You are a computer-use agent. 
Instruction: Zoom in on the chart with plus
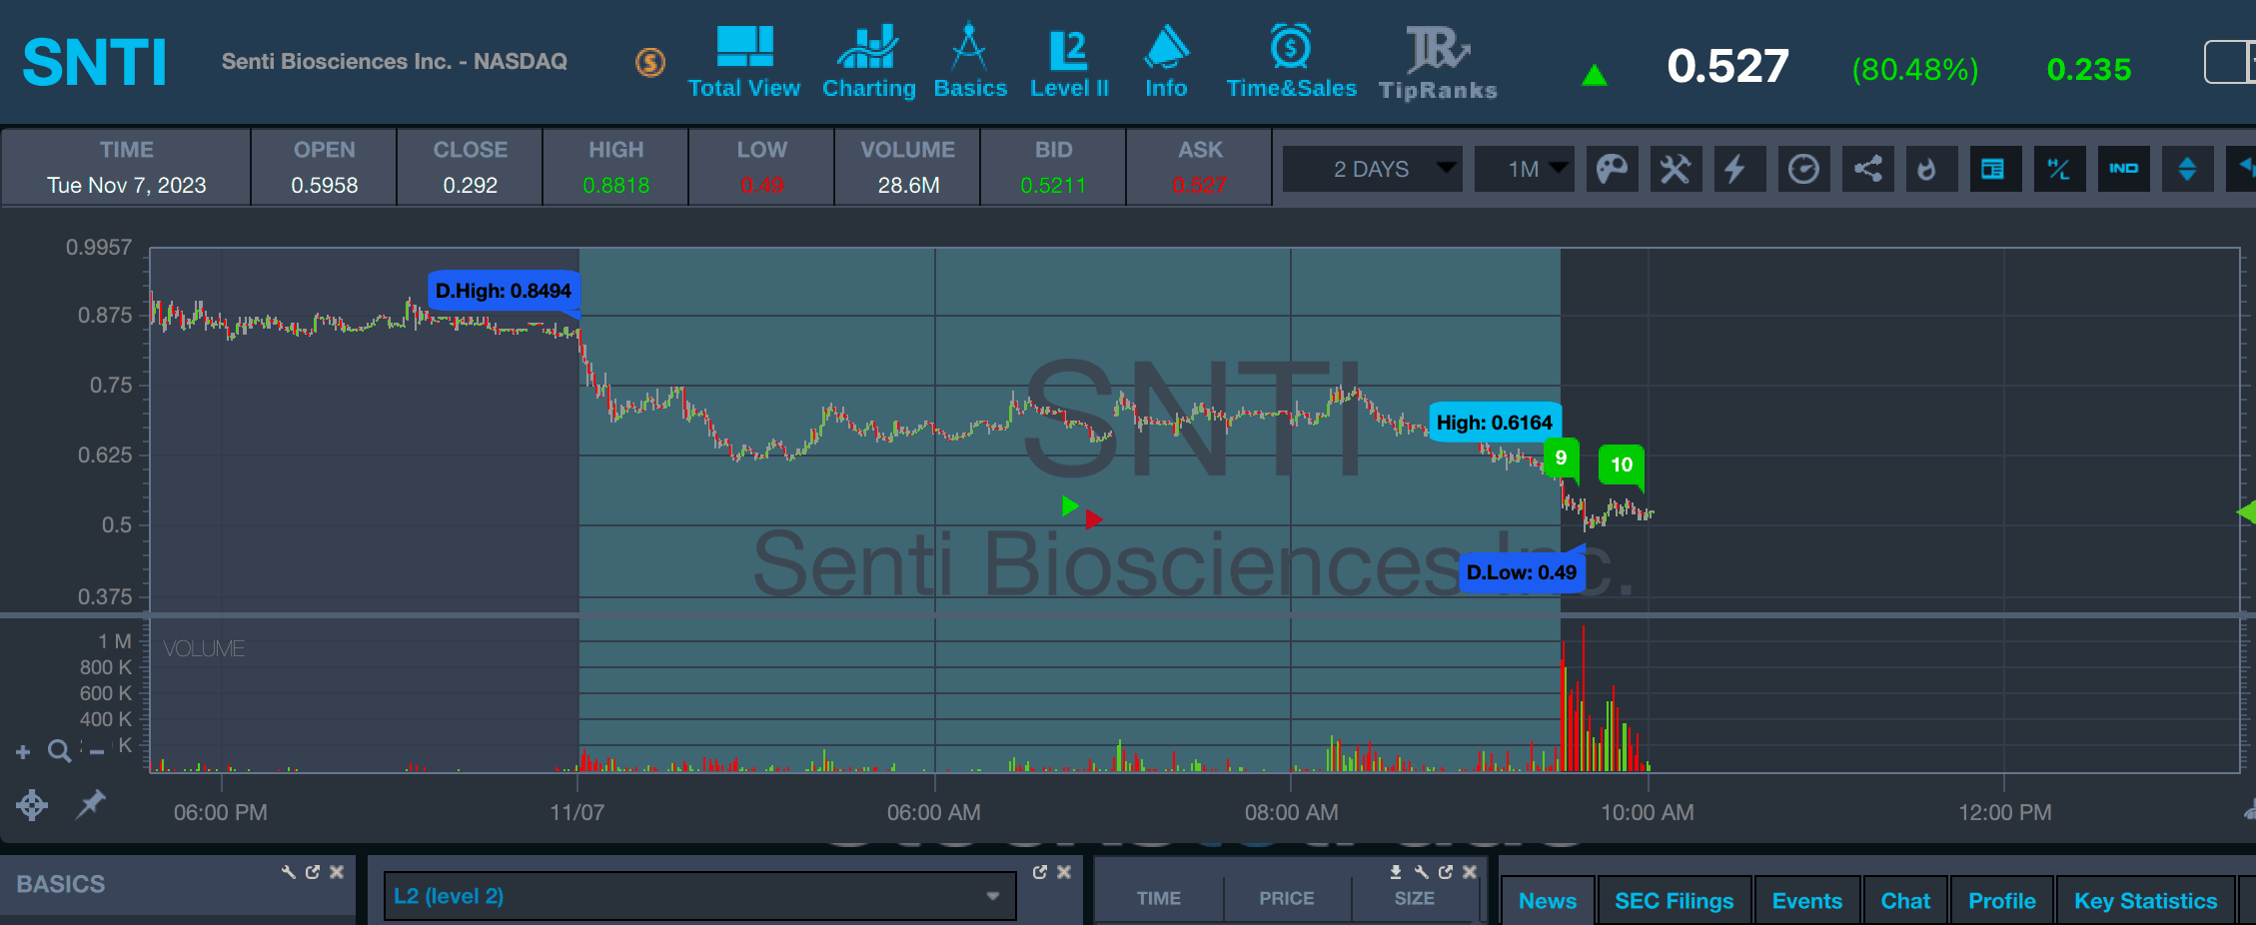(23, 751)
